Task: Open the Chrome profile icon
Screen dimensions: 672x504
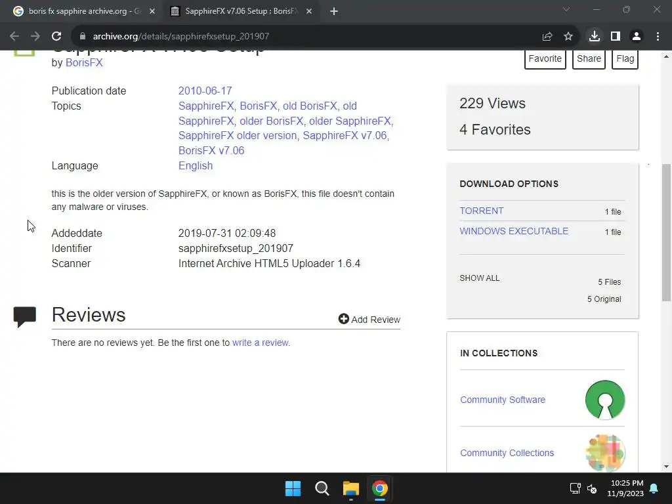Action: click(x=637, y=37)
